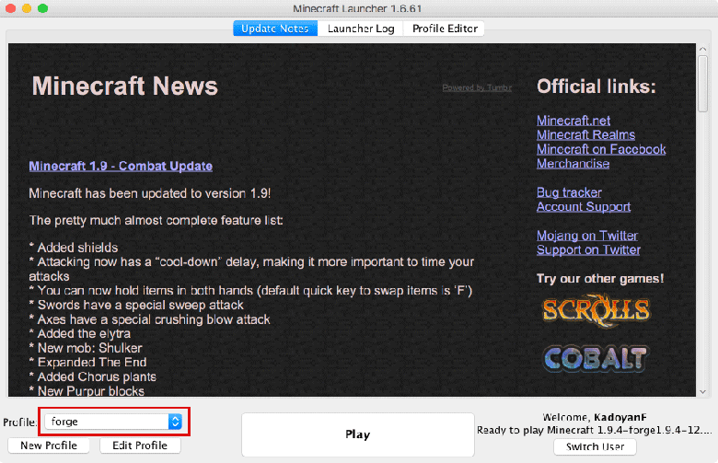Click the '* Expanded The End' line
The image size is (718, 463).
[87, 363]
